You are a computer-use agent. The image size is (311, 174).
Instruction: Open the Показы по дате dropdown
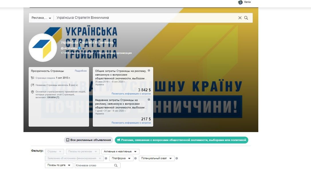(59, 165)
